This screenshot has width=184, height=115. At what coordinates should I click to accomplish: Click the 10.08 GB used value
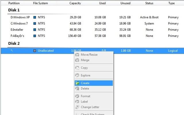[100, 17]
